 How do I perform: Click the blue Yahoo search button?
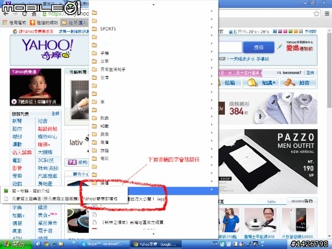coord(259,47)
